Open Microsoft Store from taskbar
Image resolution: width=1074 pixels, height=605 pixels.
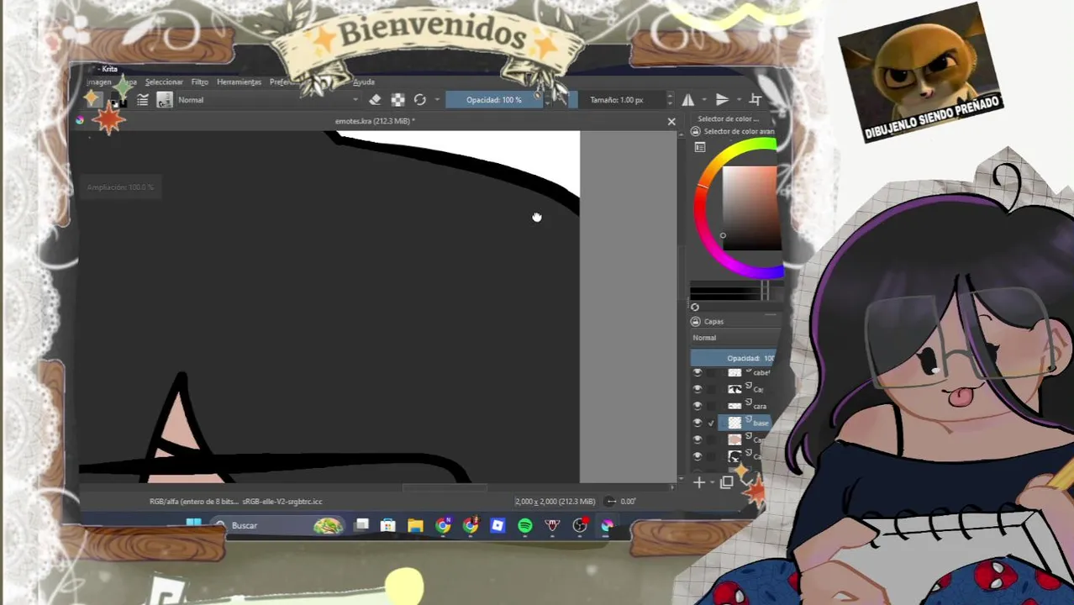point(387,526)
